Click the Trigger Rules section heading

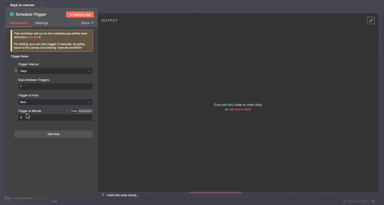(20, 56)
